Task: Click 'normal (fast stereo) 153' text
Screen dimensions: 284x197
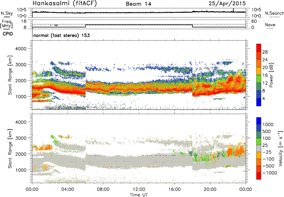Action: [61, 35]
